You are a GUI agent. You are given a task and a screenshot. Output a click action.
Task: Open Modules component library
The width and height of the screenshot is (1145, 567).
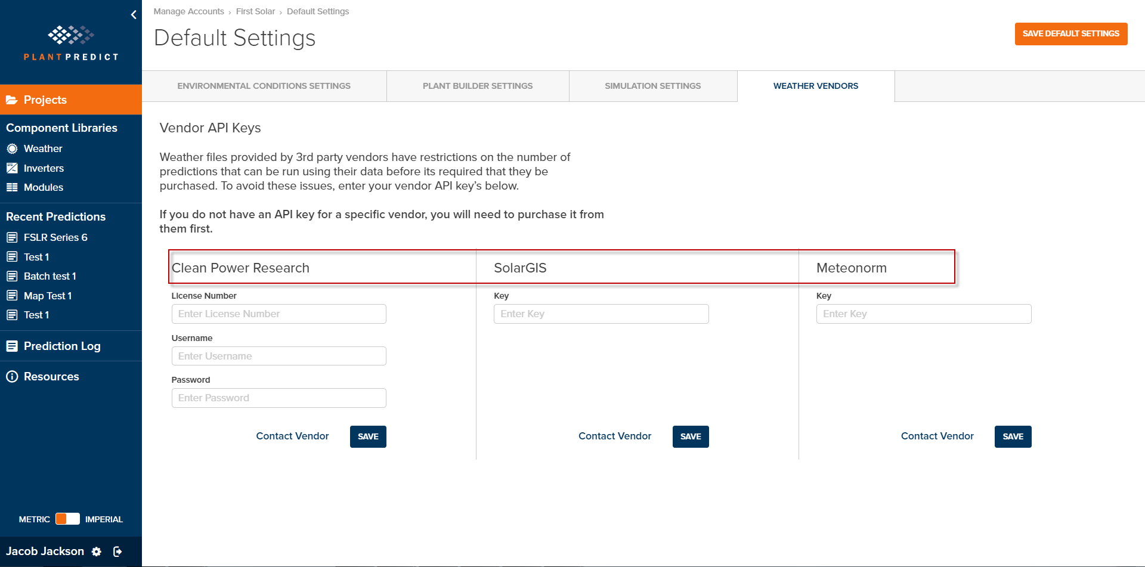tap(44, 187)
